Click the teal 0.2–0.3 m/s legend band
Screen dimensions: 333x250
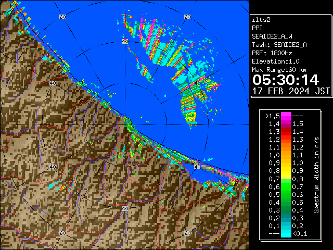286,218
